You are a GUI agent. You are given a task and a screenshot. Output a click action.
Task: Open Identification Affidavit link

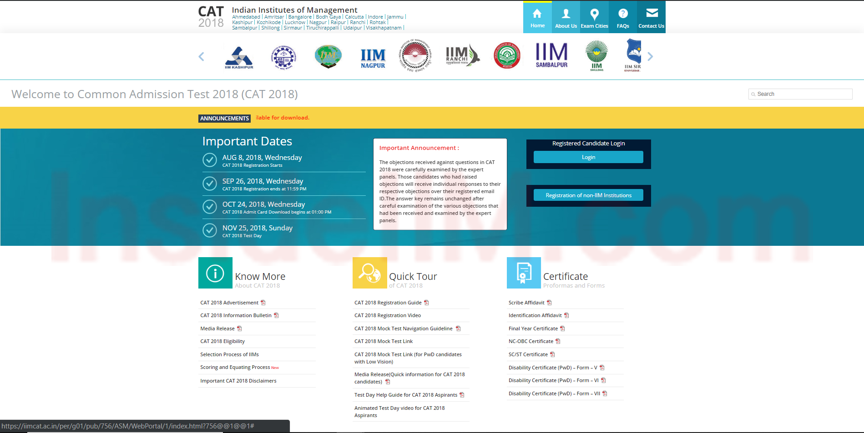pos(535,315)
